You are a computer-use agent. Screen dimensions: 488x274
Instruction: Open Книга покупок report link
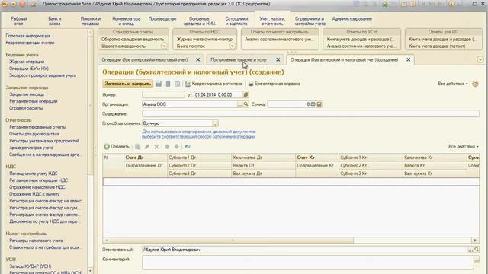coord(191,46)
